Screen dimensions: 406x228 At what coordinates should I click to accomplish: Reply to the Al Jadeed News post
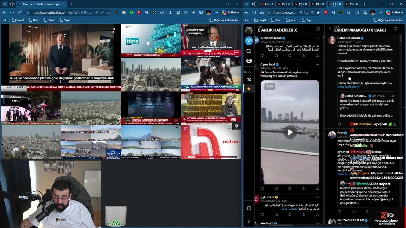pyautogui.click(x=262, y=56)
